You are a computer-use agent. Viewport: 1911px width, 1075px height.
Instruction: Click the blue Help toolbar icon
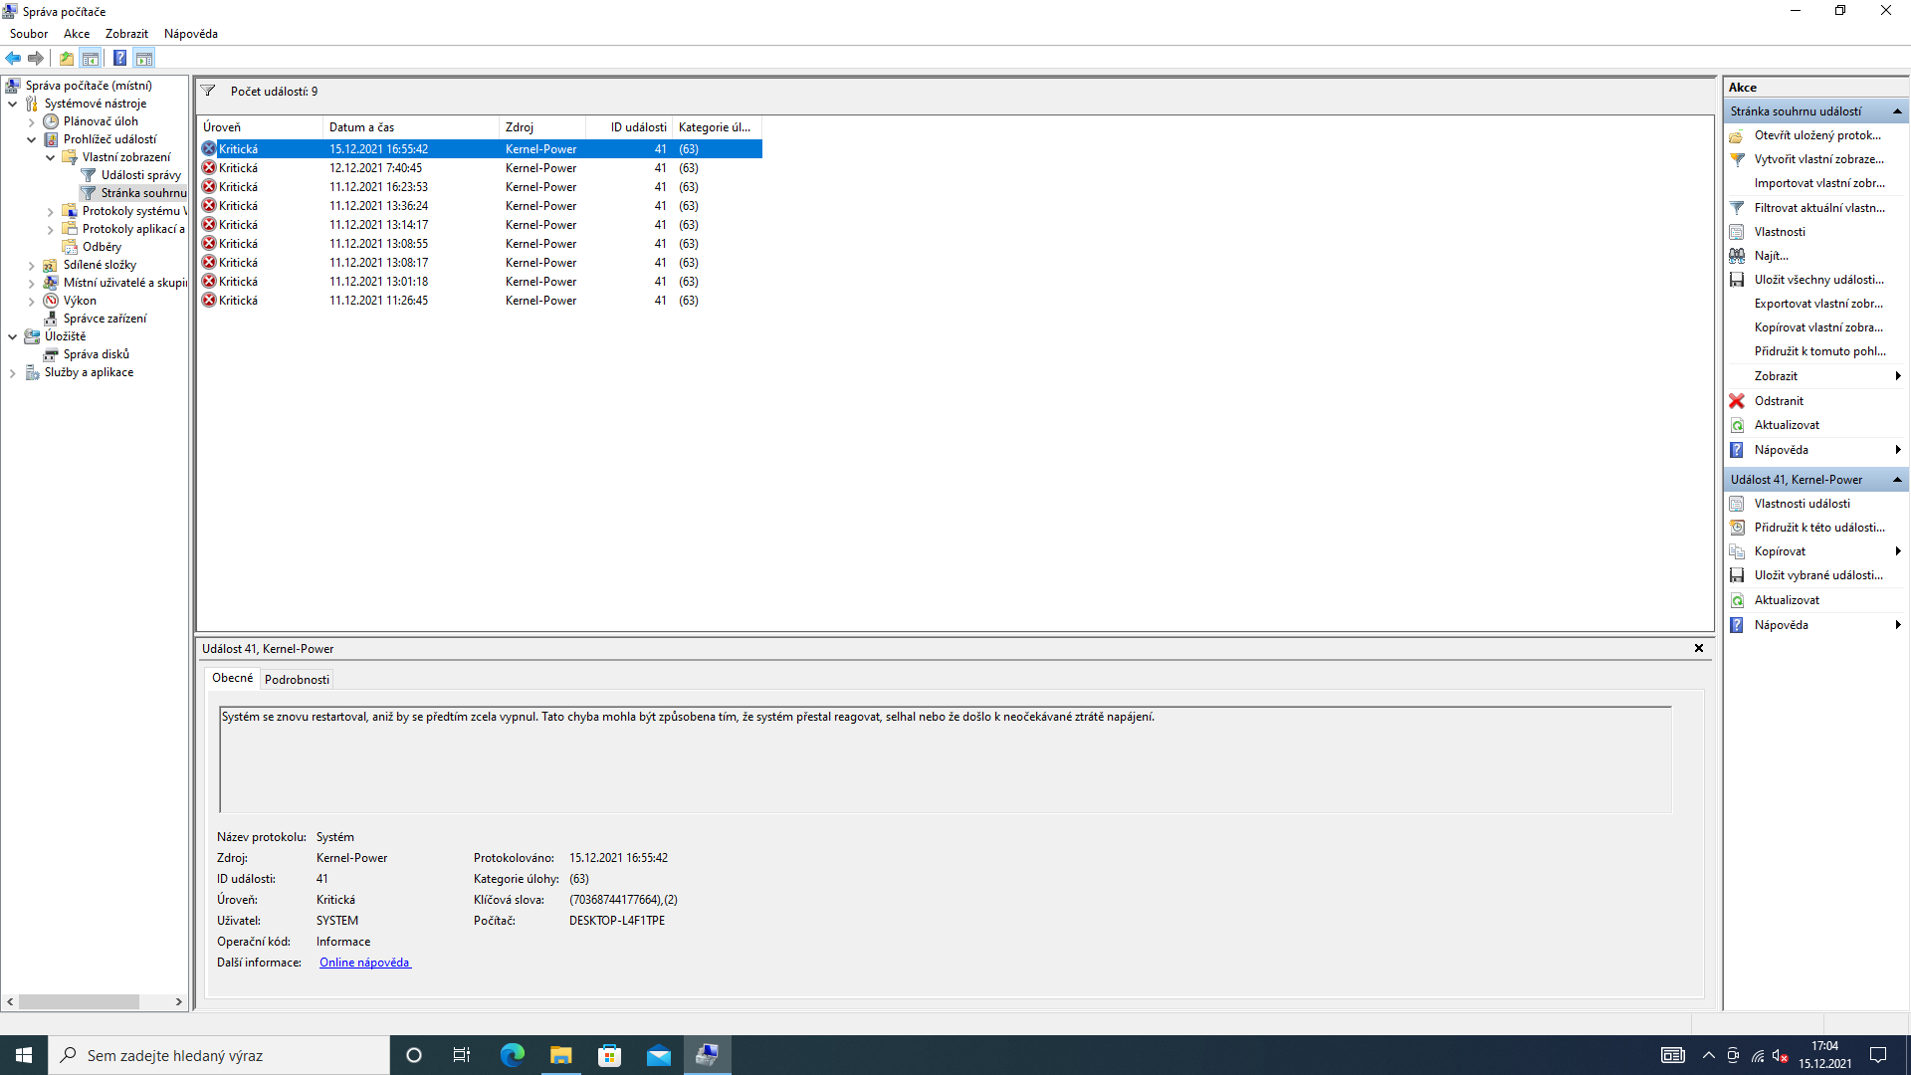[119, 58]
